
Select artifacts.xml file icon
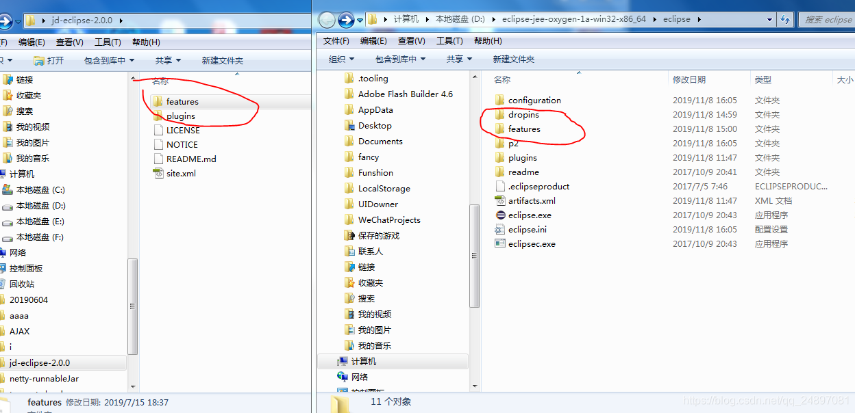coord(499,201)
